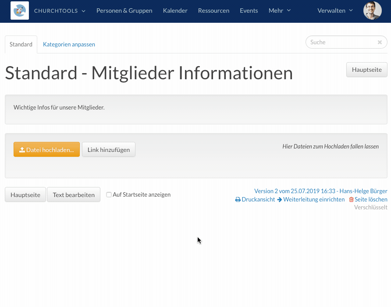Click the trash icon for Seite löschen
The width and height of the screenshot is (391, 307).
coord(351,200)
